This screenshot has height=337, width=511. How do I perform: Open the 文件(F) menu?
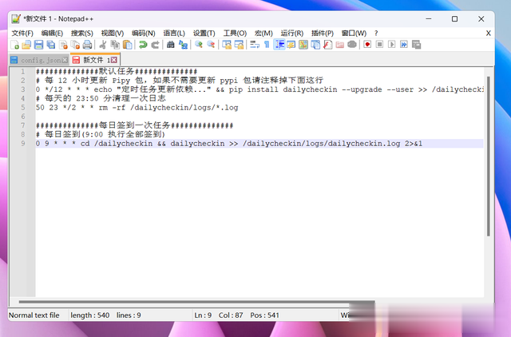pos(22,34)
